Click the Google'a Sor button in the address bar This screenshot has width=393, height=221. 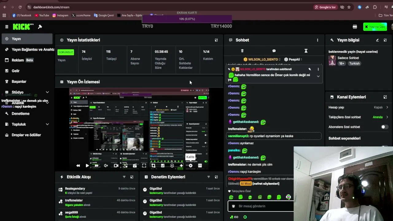click(x=325, y=7)
